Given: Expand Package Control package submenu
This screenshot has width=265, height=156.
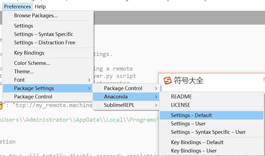Looking at the screenshot, I should [126, 88].
